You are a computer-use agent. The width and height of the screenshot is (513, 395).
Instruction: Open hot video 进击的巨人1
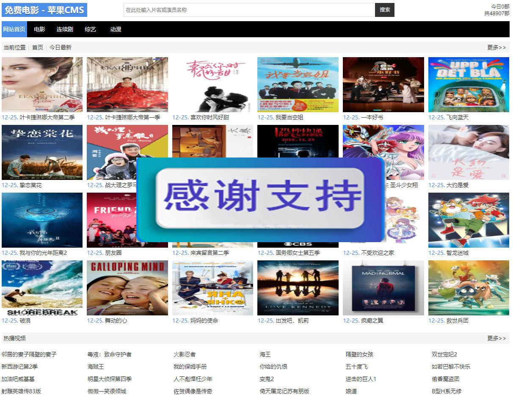tap(361, 379)
